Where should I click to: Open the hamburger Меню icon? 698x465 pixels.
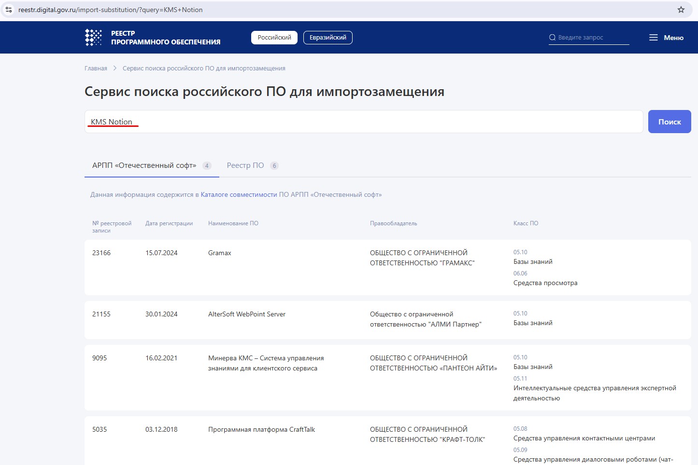pyautogui.click(x=653, y=38)
